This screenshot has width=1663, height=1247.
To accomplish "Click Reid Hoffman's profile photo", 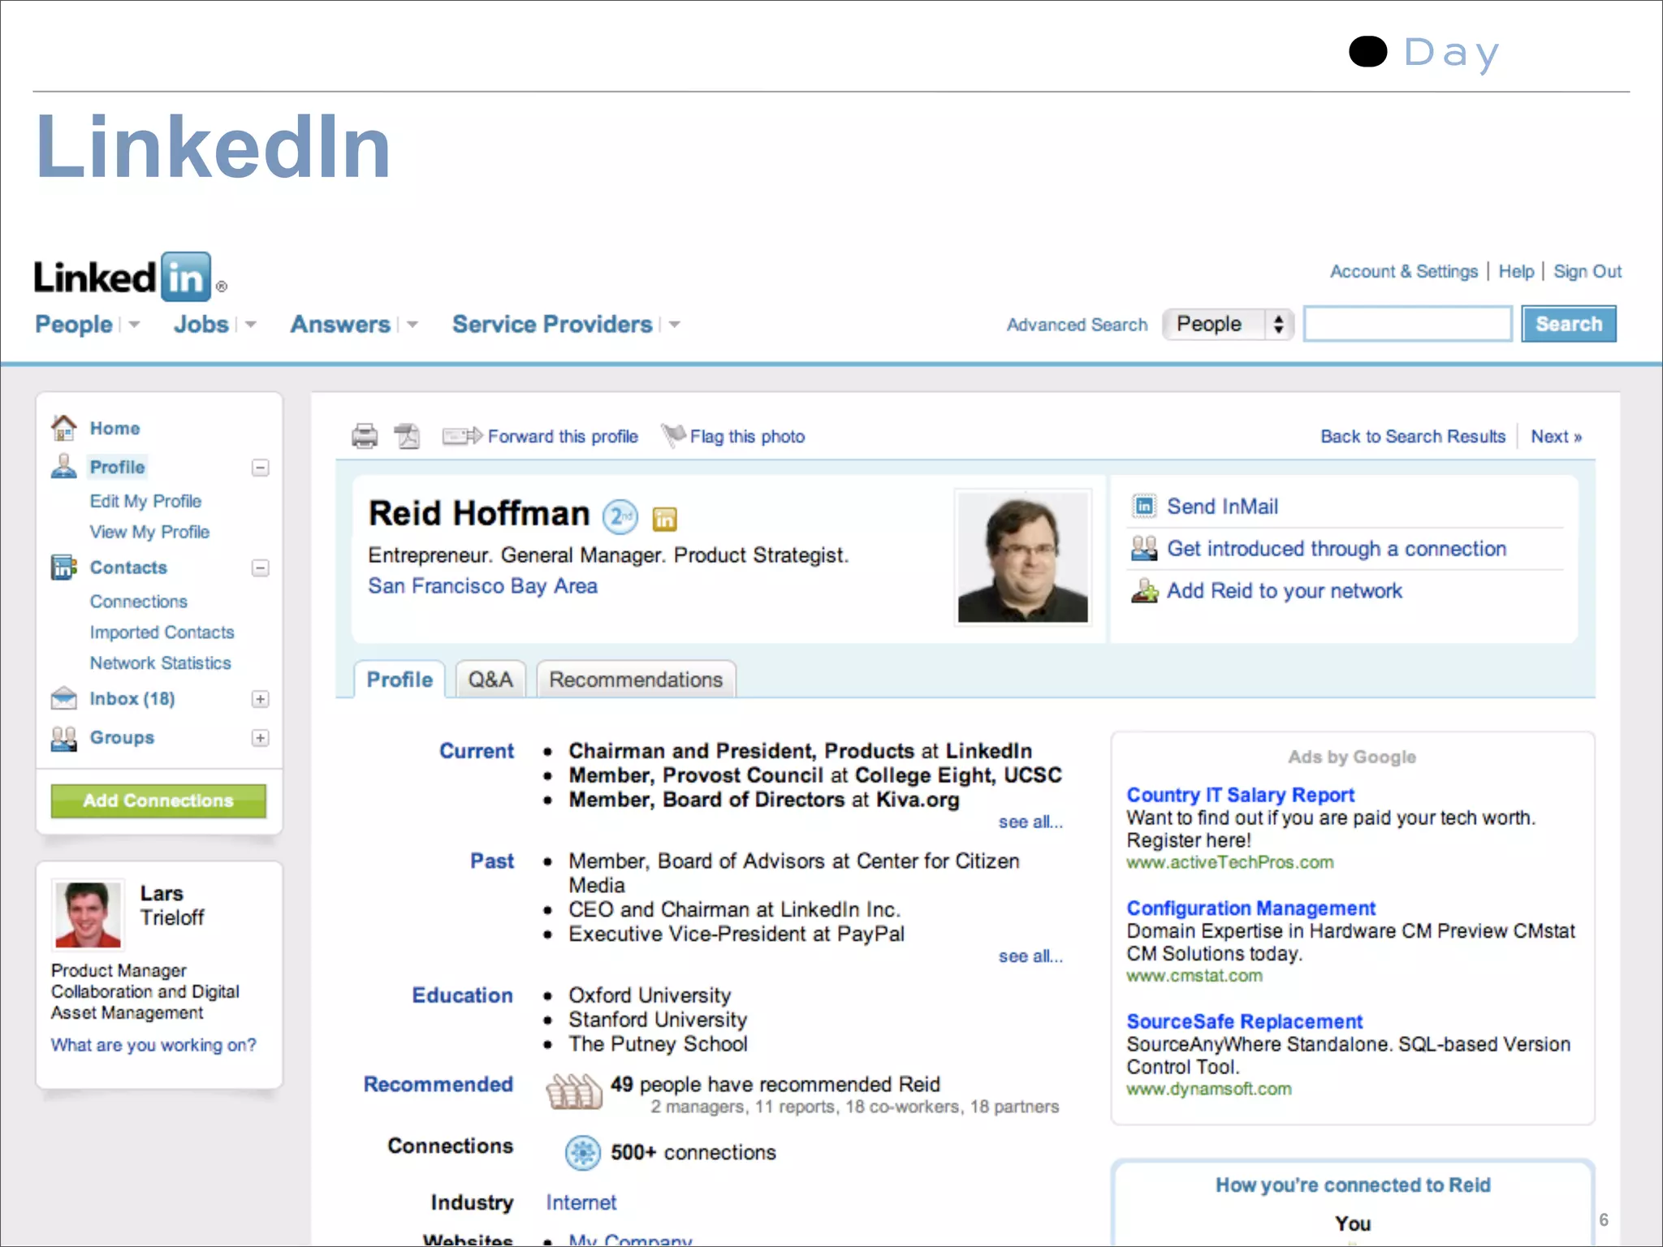I will click(x=1022, y=557).
